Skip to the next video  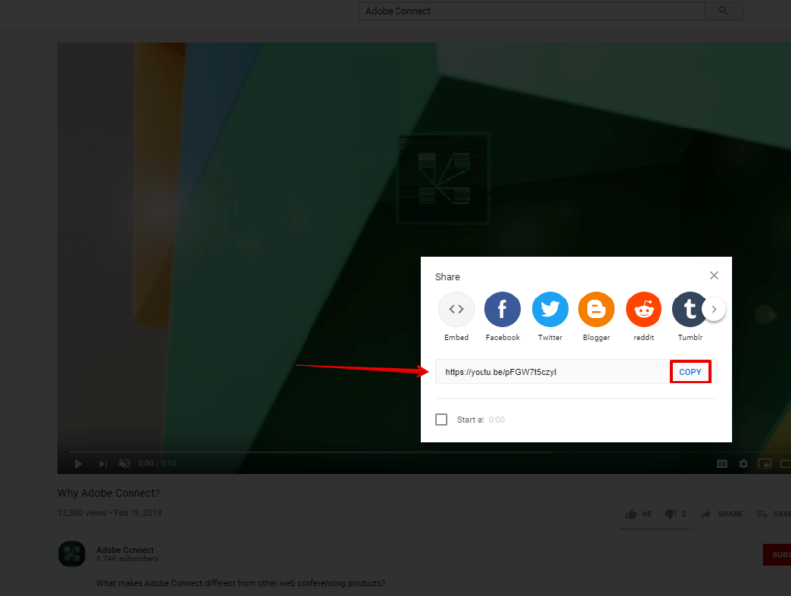coord(103,463)
